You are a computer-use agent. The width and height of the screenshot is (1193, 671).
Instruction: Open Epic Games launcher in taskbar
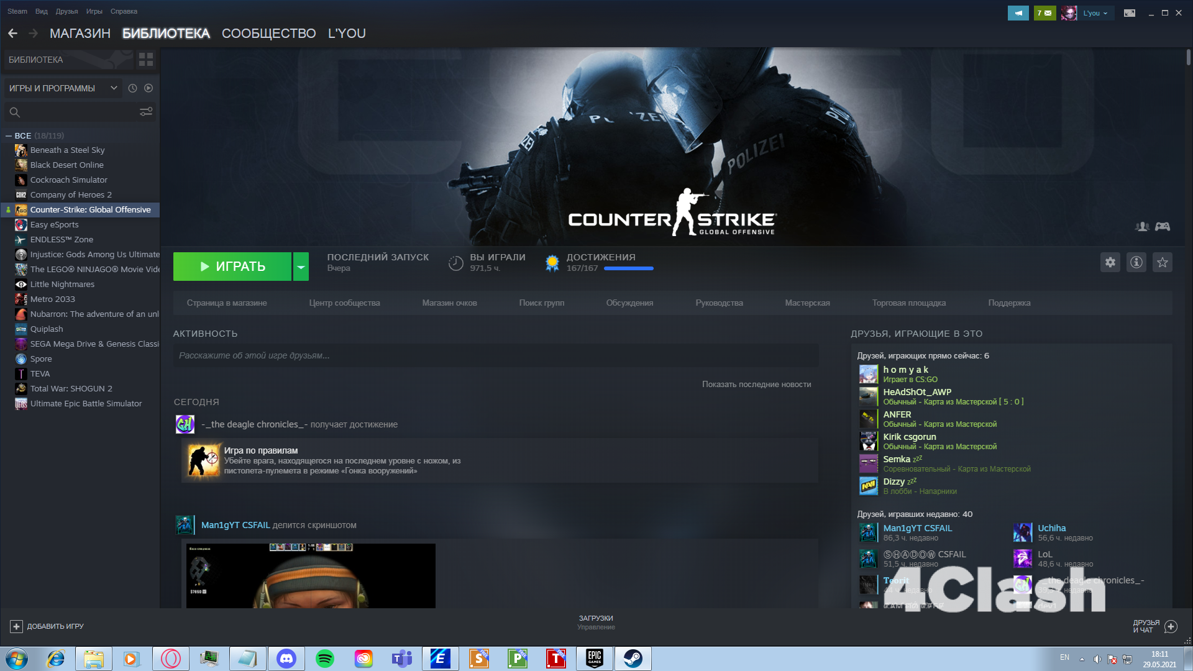point(595,659)
